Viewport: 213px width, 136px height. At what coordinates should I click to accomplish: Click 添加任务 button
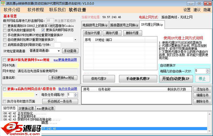pos(202,89)
